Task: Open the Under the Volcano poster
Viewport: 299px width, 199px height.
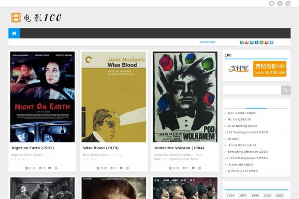Action: pos(185,97)
